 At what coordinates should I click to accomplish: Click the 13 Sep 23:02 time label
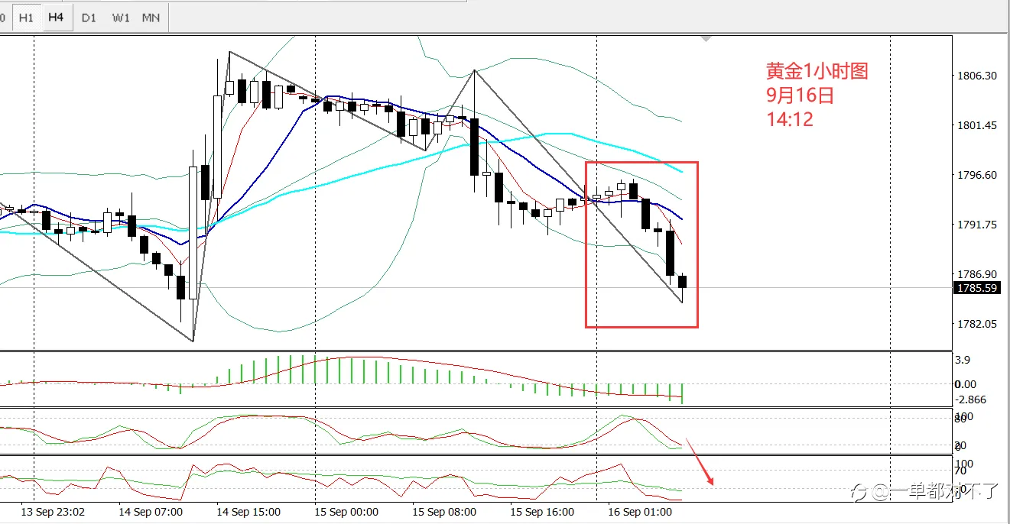[x=54, y=512]
